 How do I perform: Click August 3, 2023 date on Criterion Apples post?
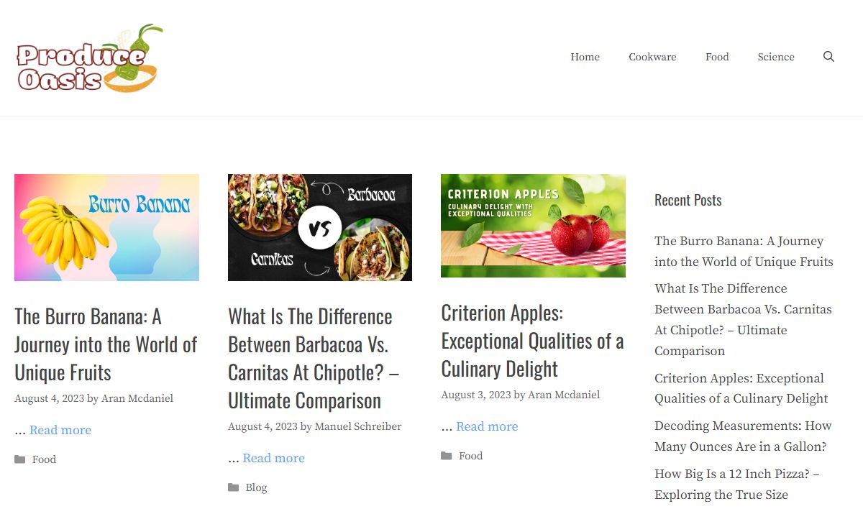(475, 395)
